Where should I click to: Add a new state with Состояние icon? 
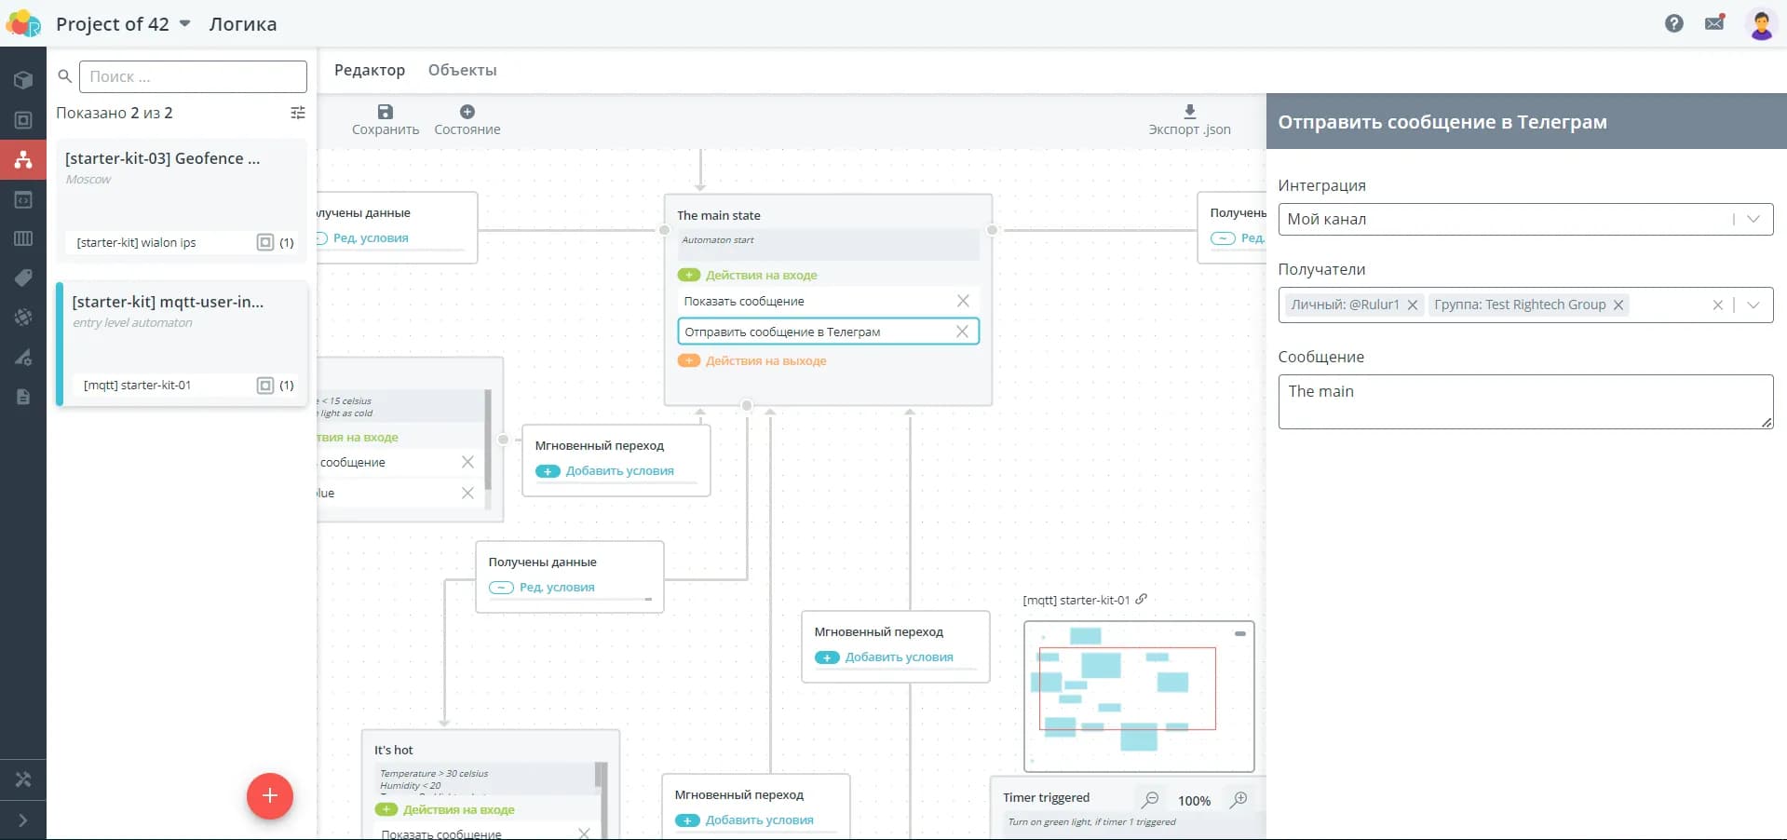coord(467,112)
